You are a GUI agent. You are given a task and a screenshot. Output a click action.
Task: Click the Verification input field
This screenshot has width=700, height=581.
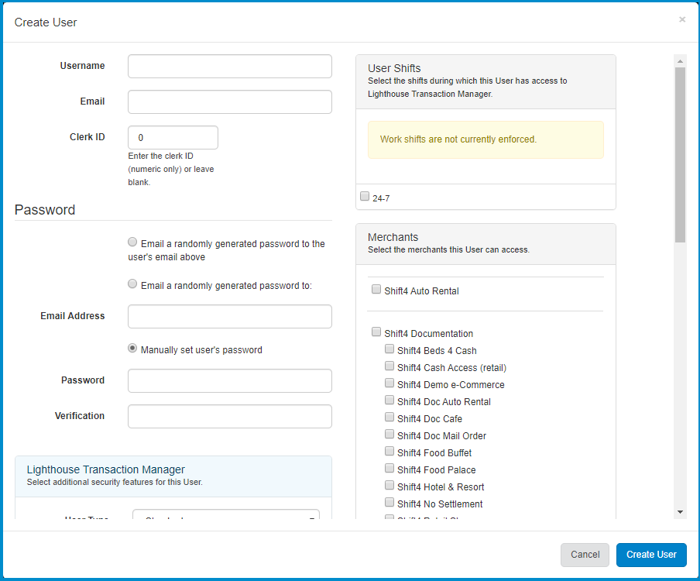[229, 417]
